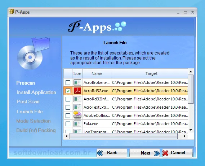
Task: Click the vertical scrollbar up arrow
Action: (191, 72)
